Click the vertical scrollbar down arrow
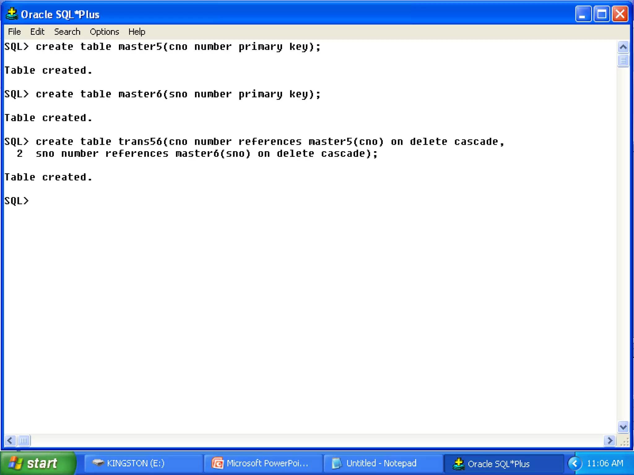The height and width of the screenshot is (475, 634). (623, 427)
